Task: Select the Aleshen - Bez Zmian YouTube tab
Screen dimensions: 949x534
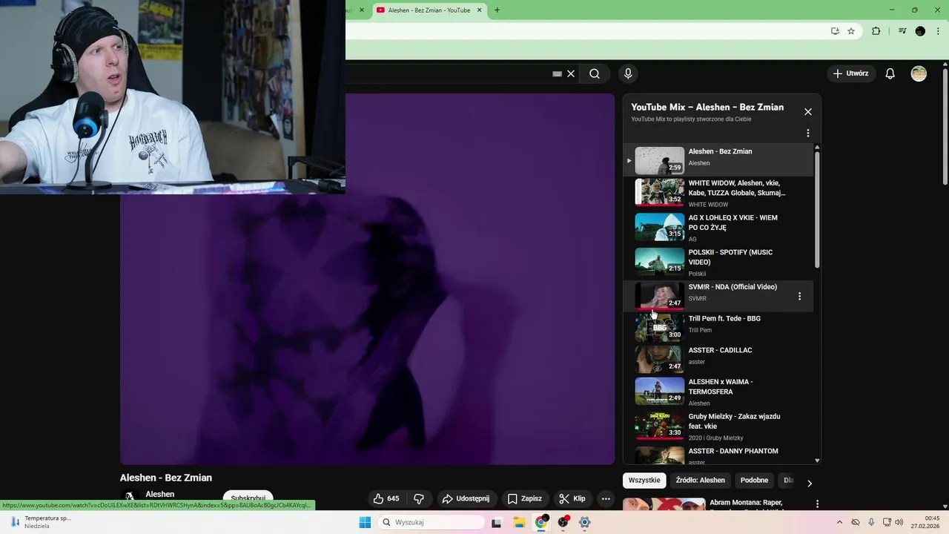Action: point(429,10)
